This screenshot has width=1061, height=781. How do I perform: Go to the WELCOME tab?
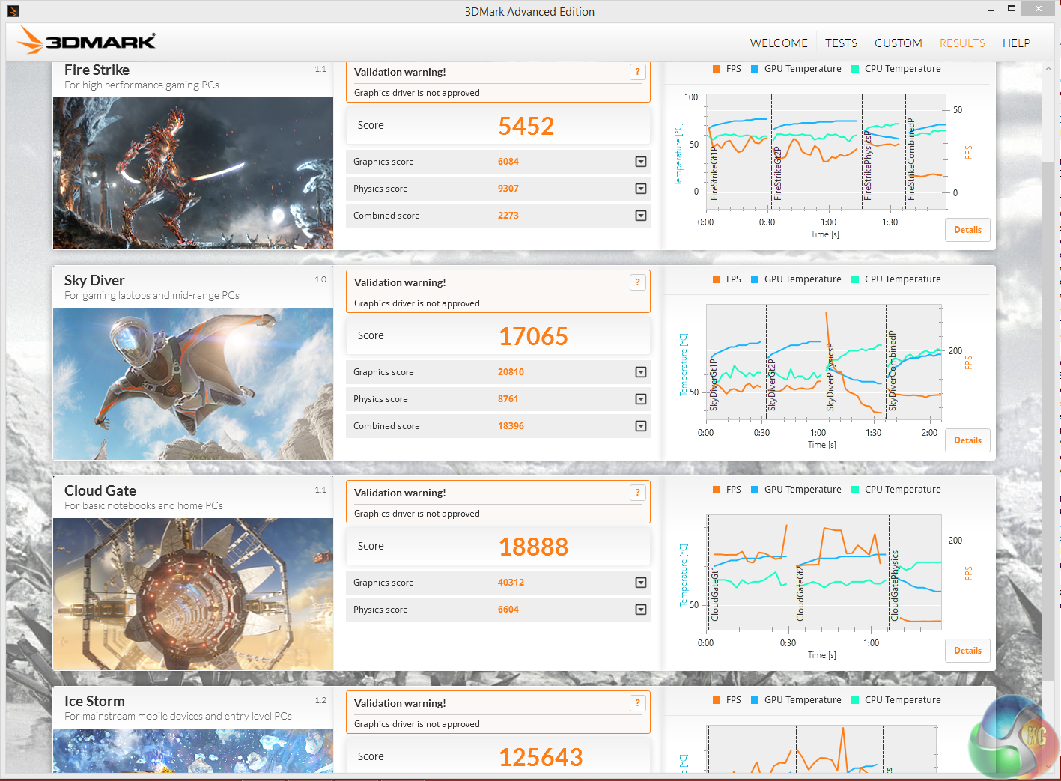(779, 43)
